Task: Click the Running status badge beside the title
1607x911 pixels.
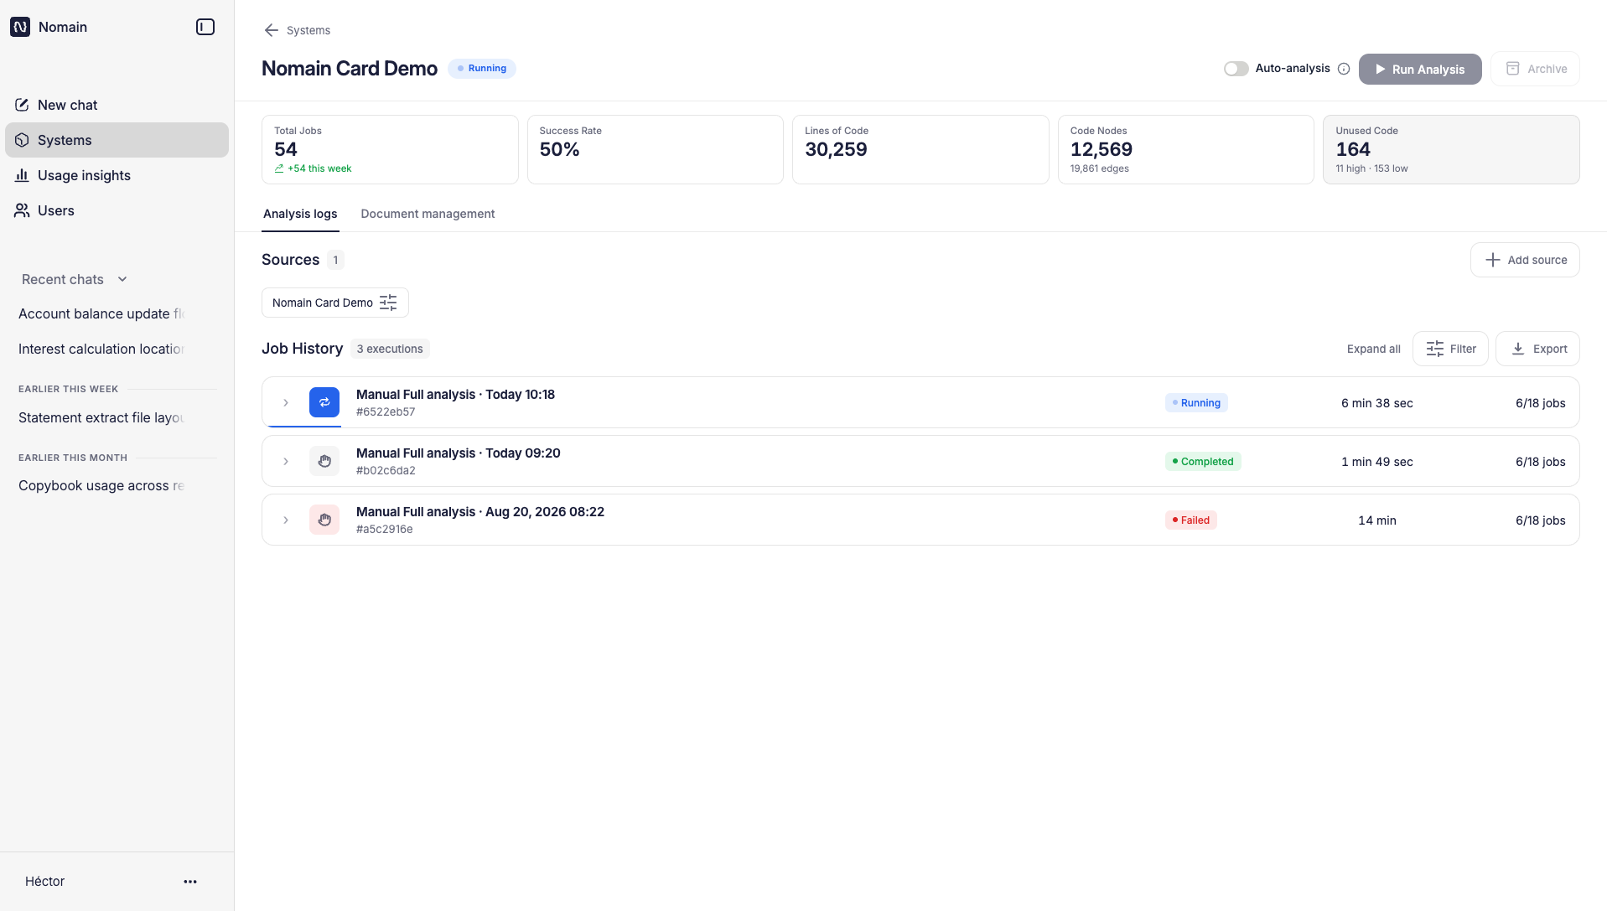Action: (482, 69)
